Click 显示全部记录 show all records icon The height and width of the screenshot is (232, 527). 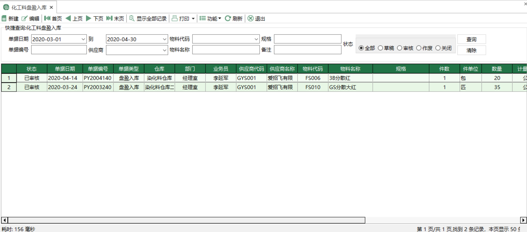pyautogui.click(x=132, y=18)
